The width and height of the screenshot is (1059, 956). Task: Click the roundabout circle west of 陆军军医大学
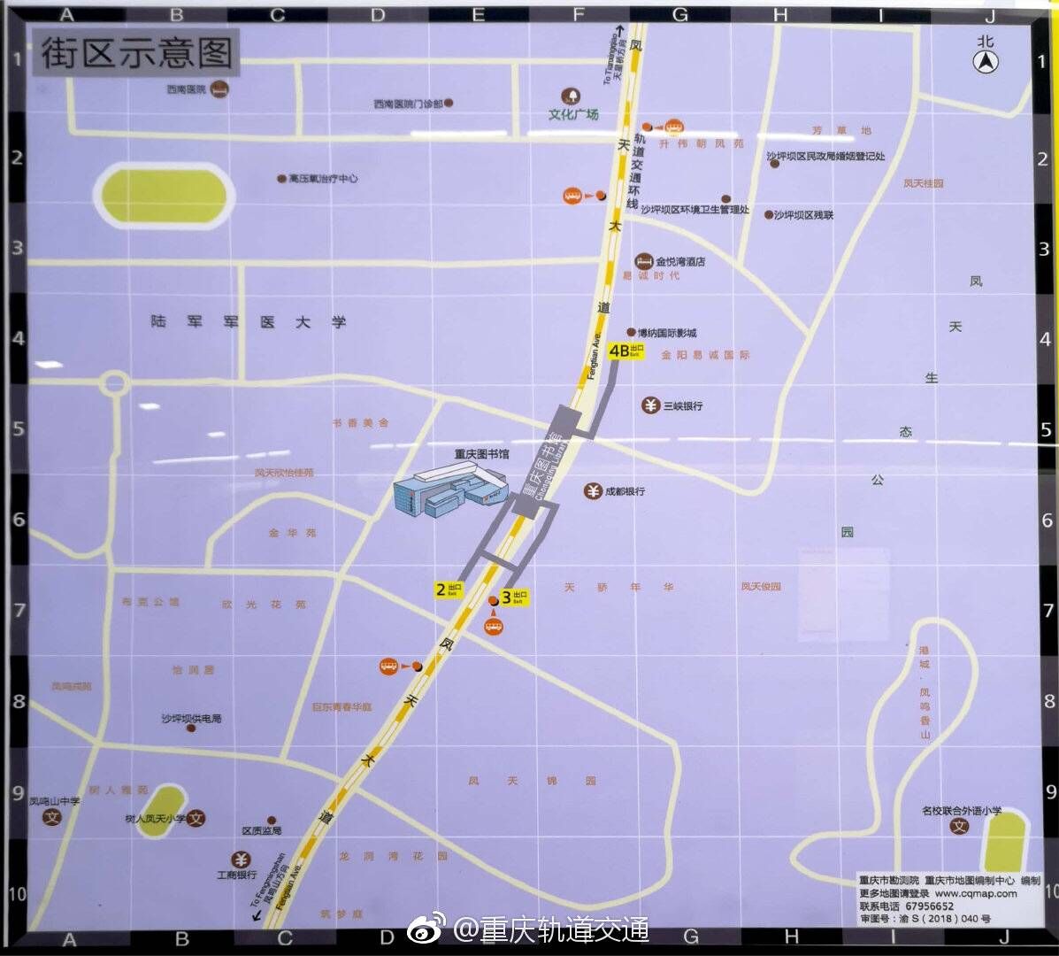tap(115, 384)
